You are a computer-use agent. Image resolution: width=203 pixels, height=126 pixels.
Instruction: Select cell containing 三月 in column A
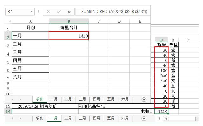pos(30,52)
